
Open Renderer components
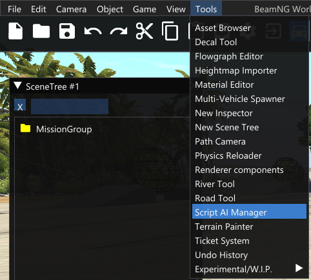coord(249,170)
